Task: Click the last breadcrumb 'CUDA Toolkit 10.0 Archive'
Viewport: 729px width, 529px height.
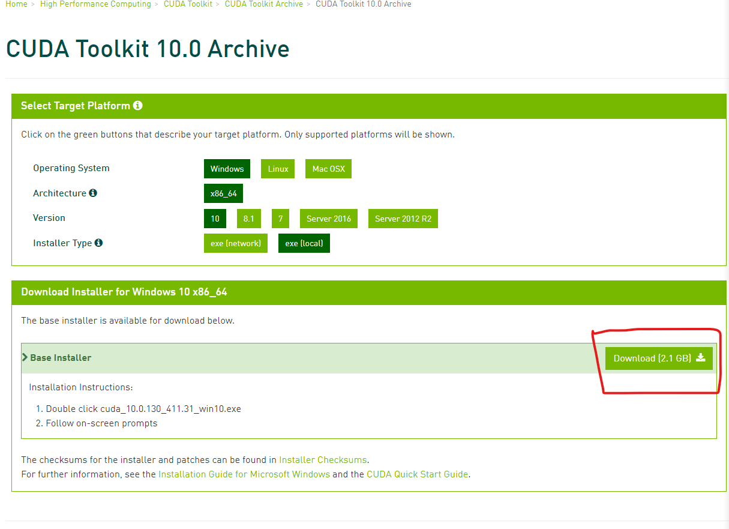Action: (x=364, y=4)
